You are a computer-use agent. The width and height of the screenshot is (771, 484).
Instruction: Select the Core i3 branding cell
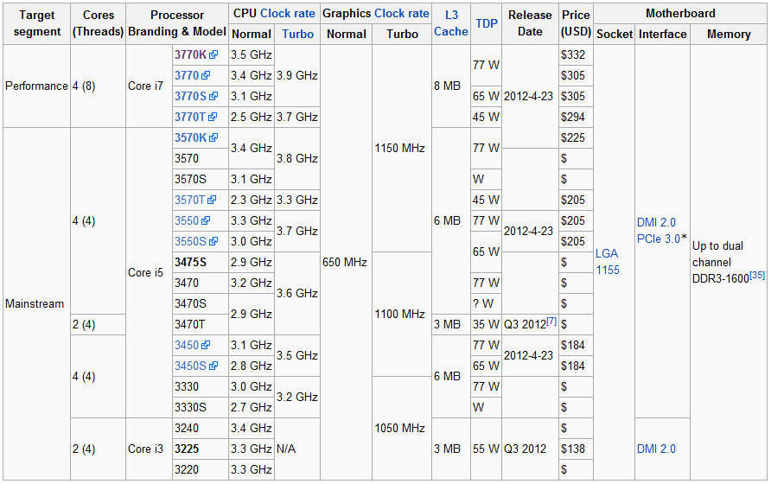(149, 449)
